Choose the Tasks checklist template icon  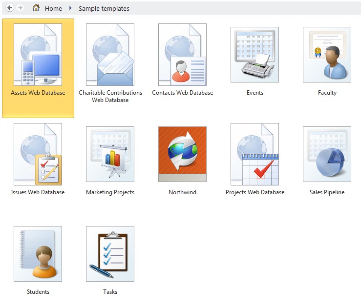(x=110, y=253)
